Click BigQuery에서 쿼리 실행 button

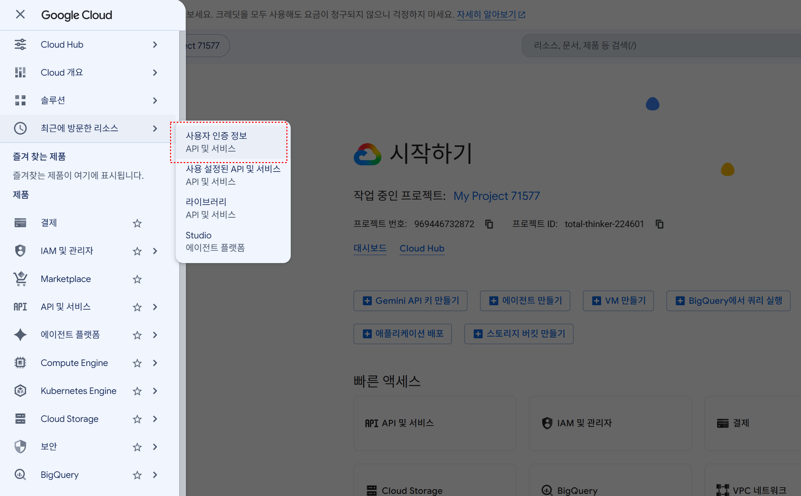[728, 301]
